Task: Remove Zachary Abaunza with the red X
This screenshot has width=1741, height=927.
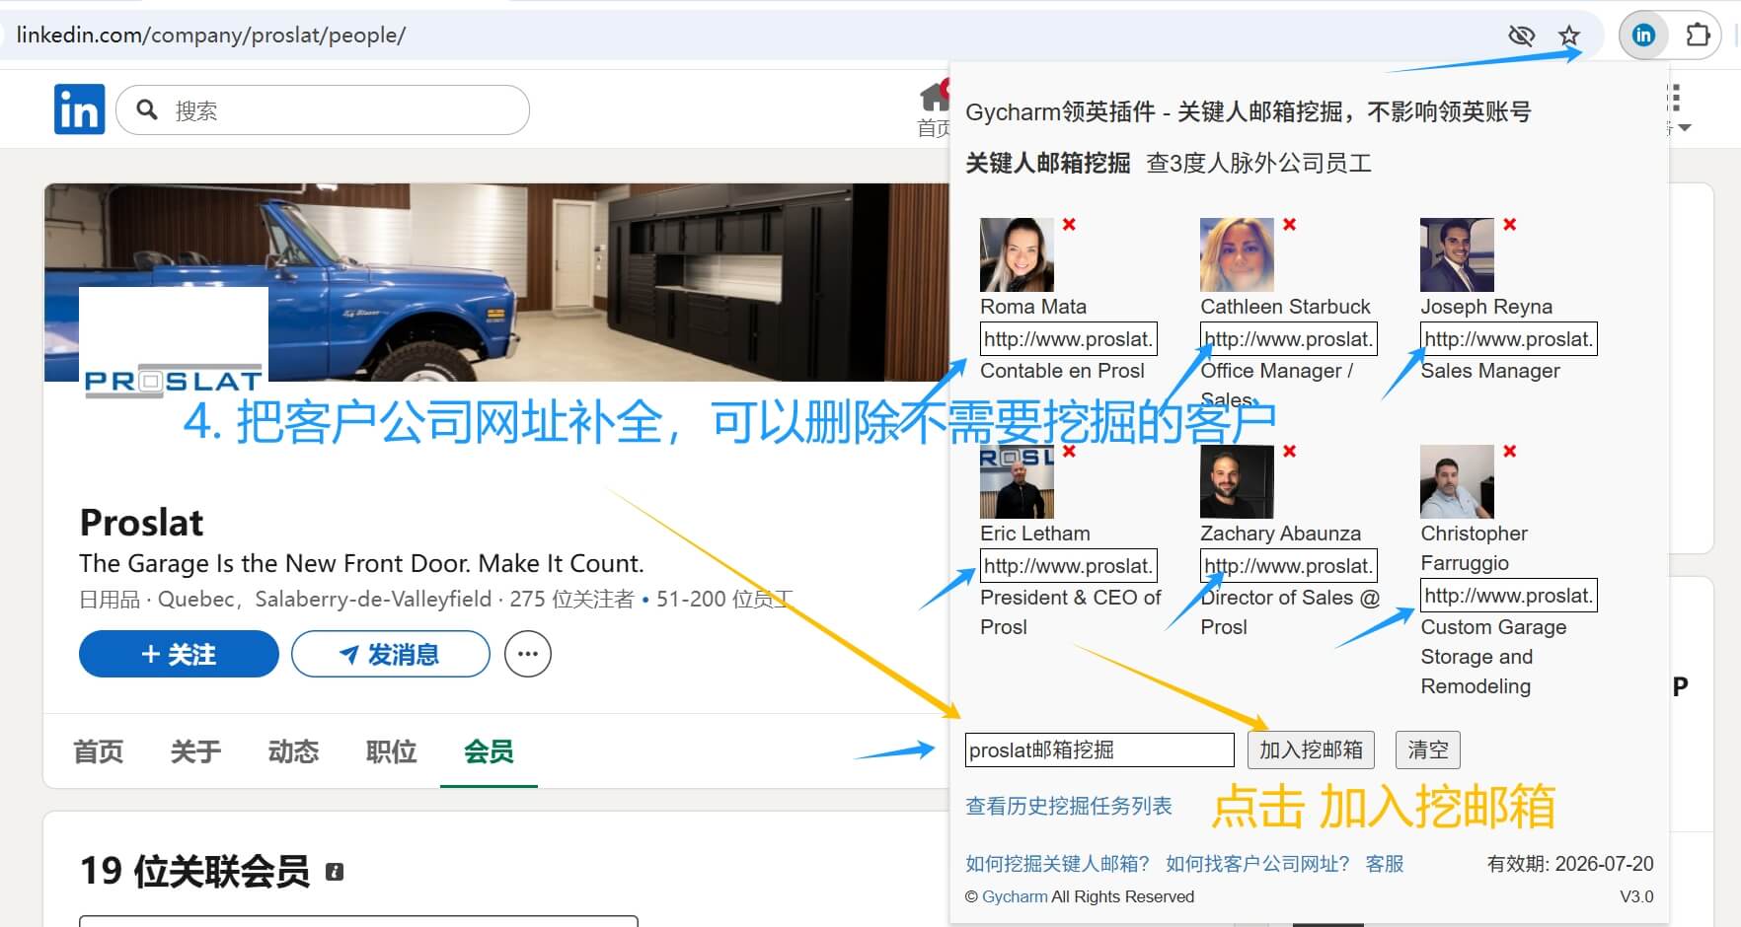Action: pos(1289,452)
